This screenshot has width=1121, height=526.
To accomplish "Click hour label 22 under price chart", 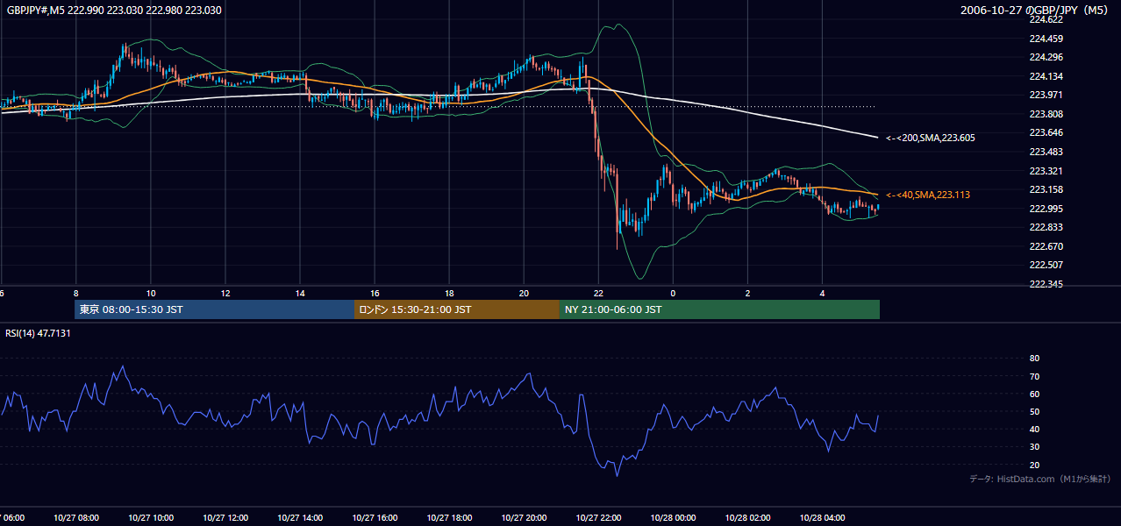I will click(598, 293).
